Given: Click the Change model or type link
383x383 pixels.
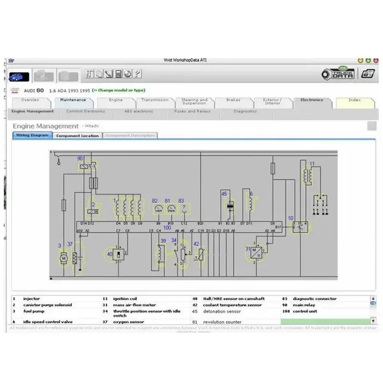Looking at the screenshot, I should click(x=119, y=90).
